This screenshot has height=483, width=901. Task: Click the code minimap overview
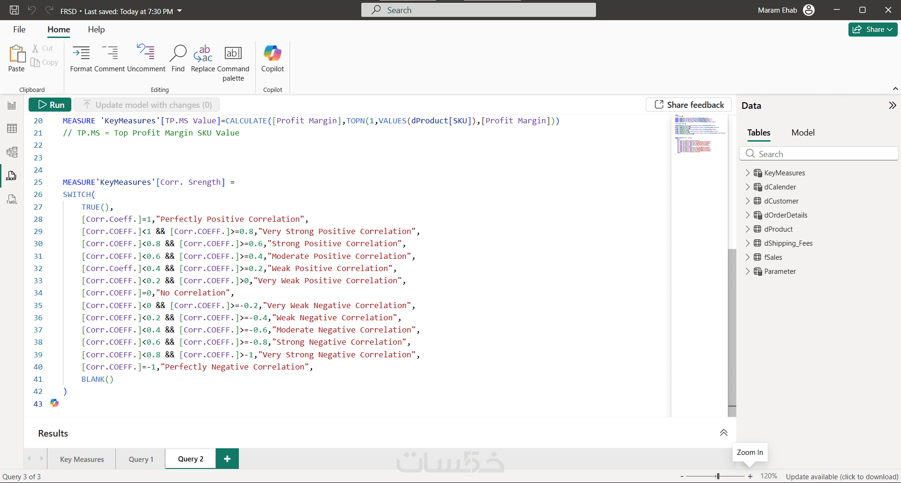[700, 135]
